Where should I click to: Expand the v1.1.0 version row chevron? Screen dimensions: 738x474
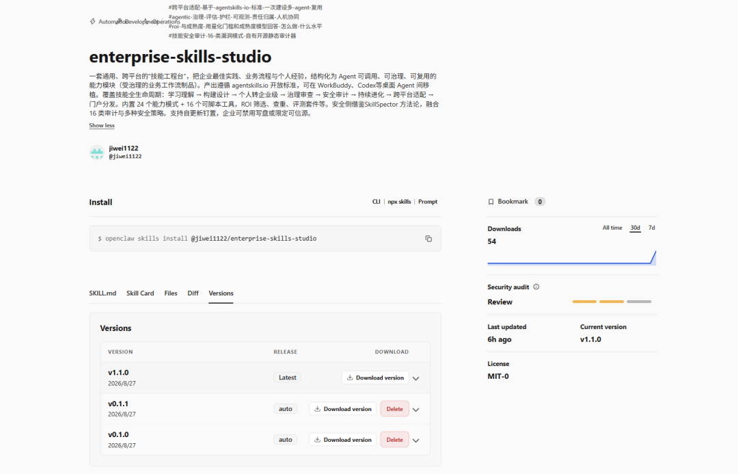coord(416,378)
